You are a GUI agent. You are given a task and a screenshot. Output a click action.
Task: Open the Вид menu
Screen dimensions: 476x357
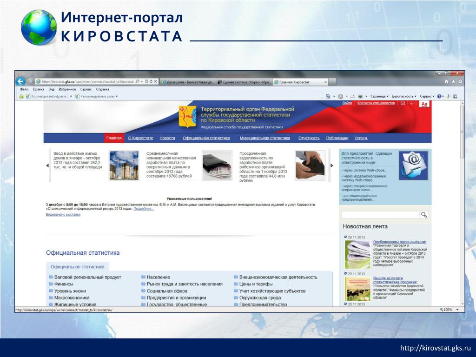click(x=51, y=89)
